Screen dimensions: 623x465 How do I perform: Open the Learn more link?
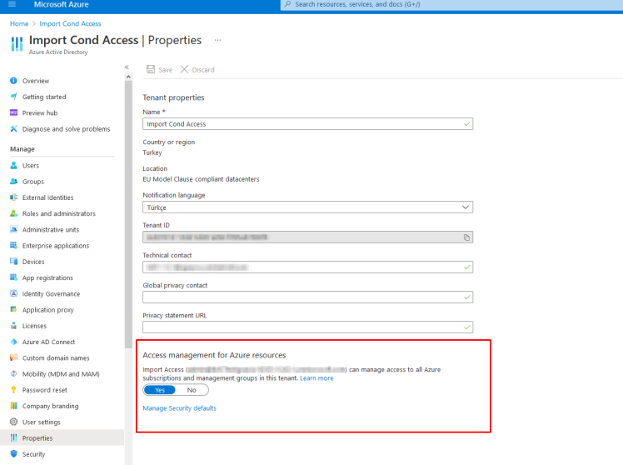pos(316,378)
